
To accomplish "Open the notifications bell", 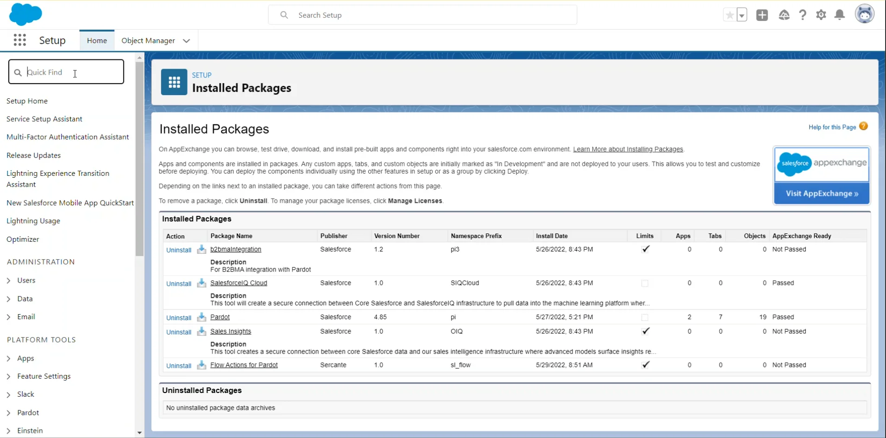I will 840,15.
